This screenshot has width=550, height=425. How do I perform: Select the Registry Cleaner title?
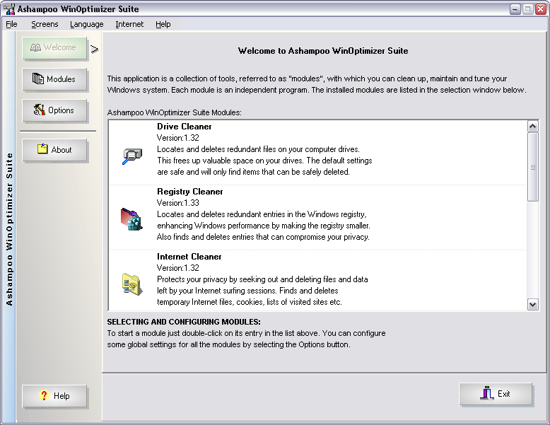(189, 192)
